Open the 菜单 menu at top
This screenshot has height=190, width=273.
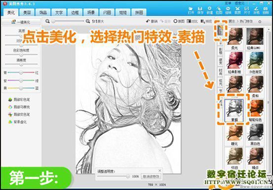pos(228,3)
